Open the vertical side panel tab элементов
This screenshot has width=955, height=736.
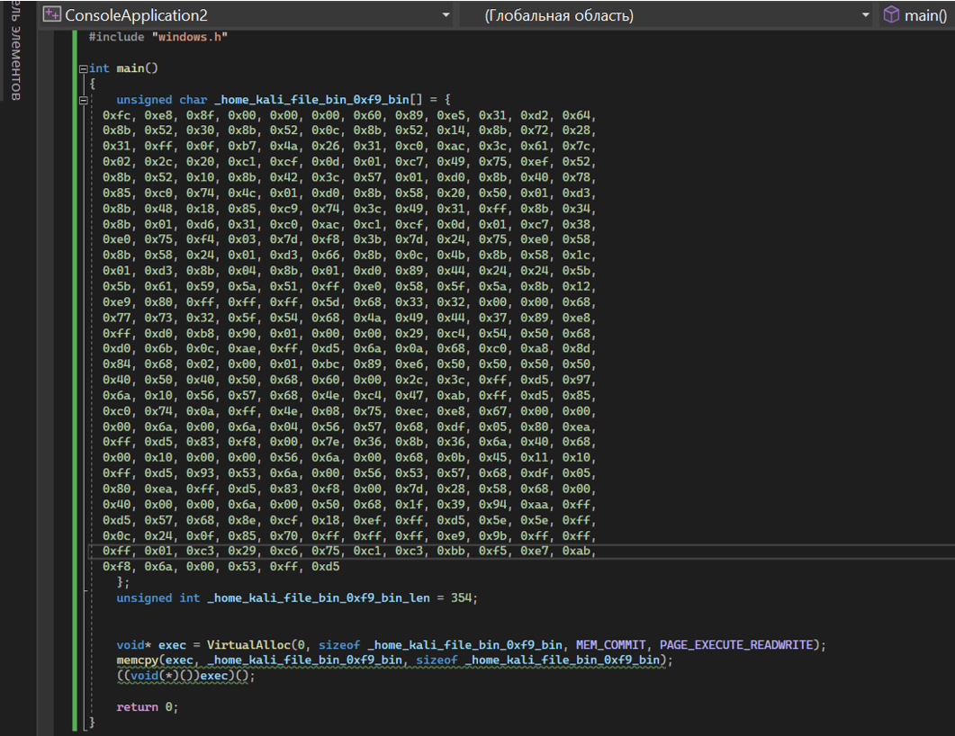[15, 49]
